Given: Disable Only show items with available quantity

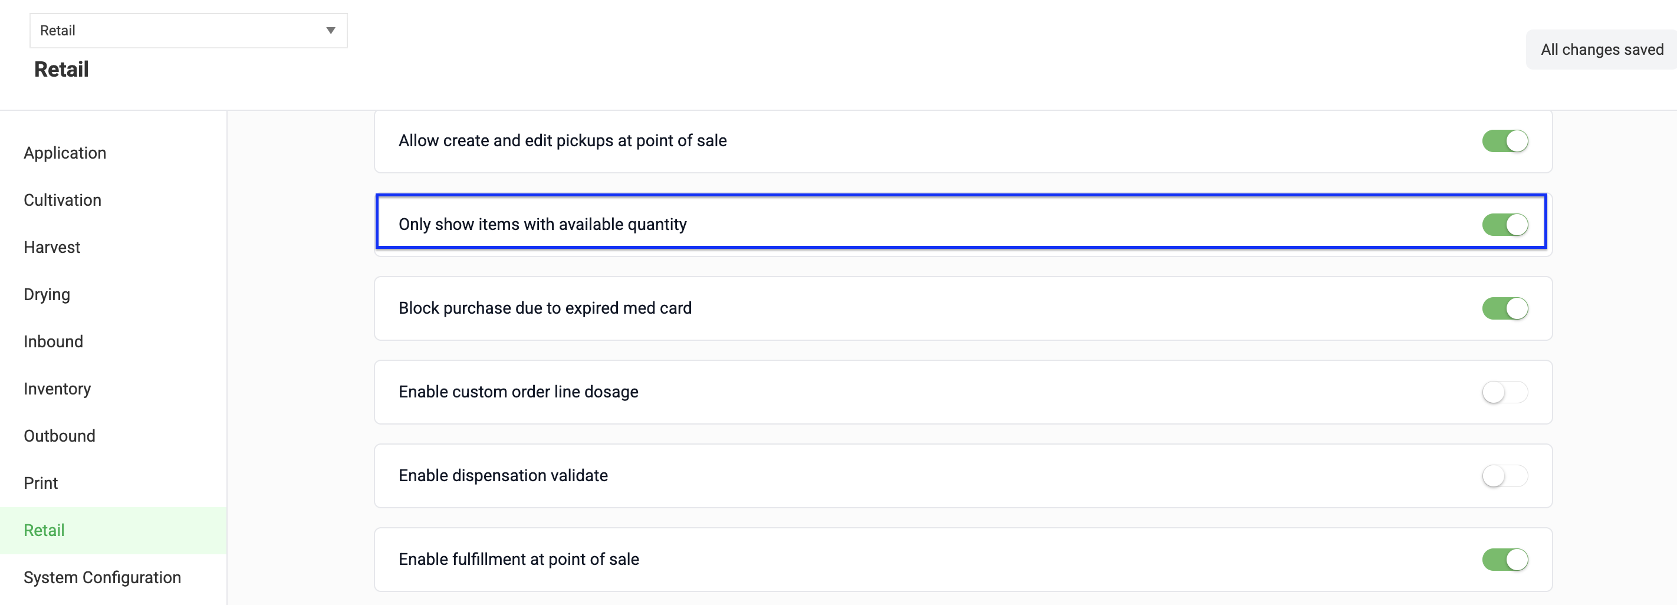Looking at the screenshot, I should pos(1504,225).
